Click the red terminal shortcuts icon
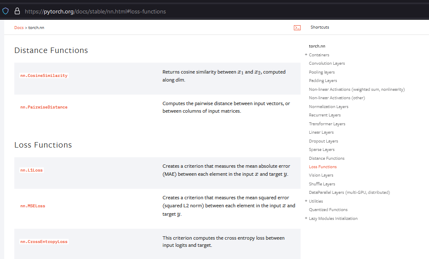429x259 pixels. pos(297,28)
